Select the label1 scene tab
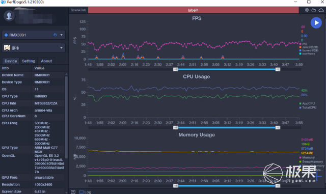Screen dimensions: 326x194 194,10
